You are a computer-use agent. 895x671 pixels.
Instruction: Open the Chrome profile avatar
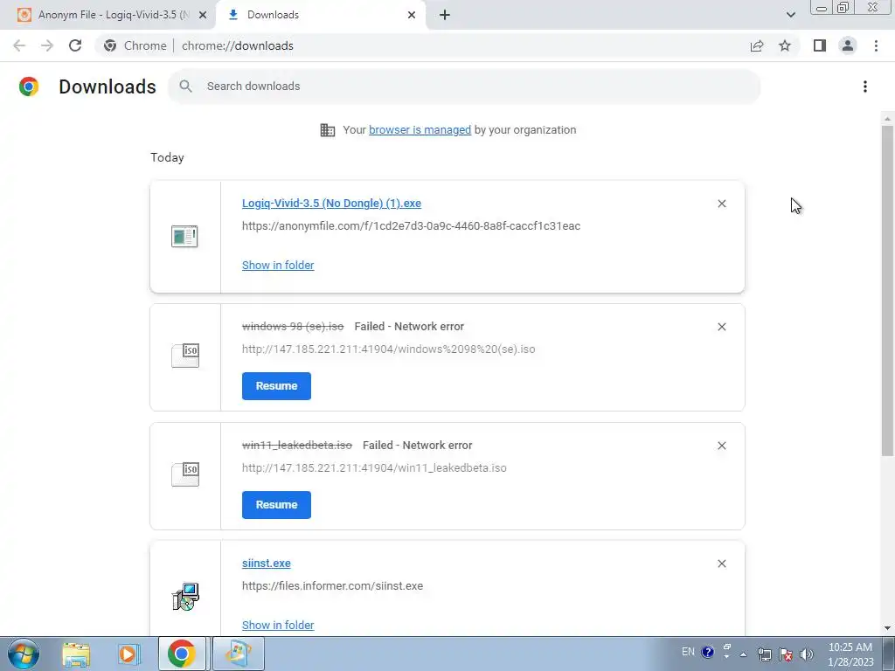(x=848, y=45)
